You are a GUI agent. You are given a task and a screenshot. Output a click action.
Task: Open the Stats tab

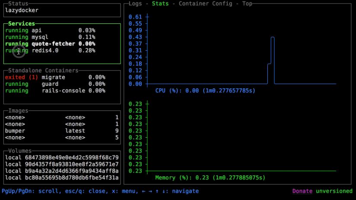[x=160, y=3]
